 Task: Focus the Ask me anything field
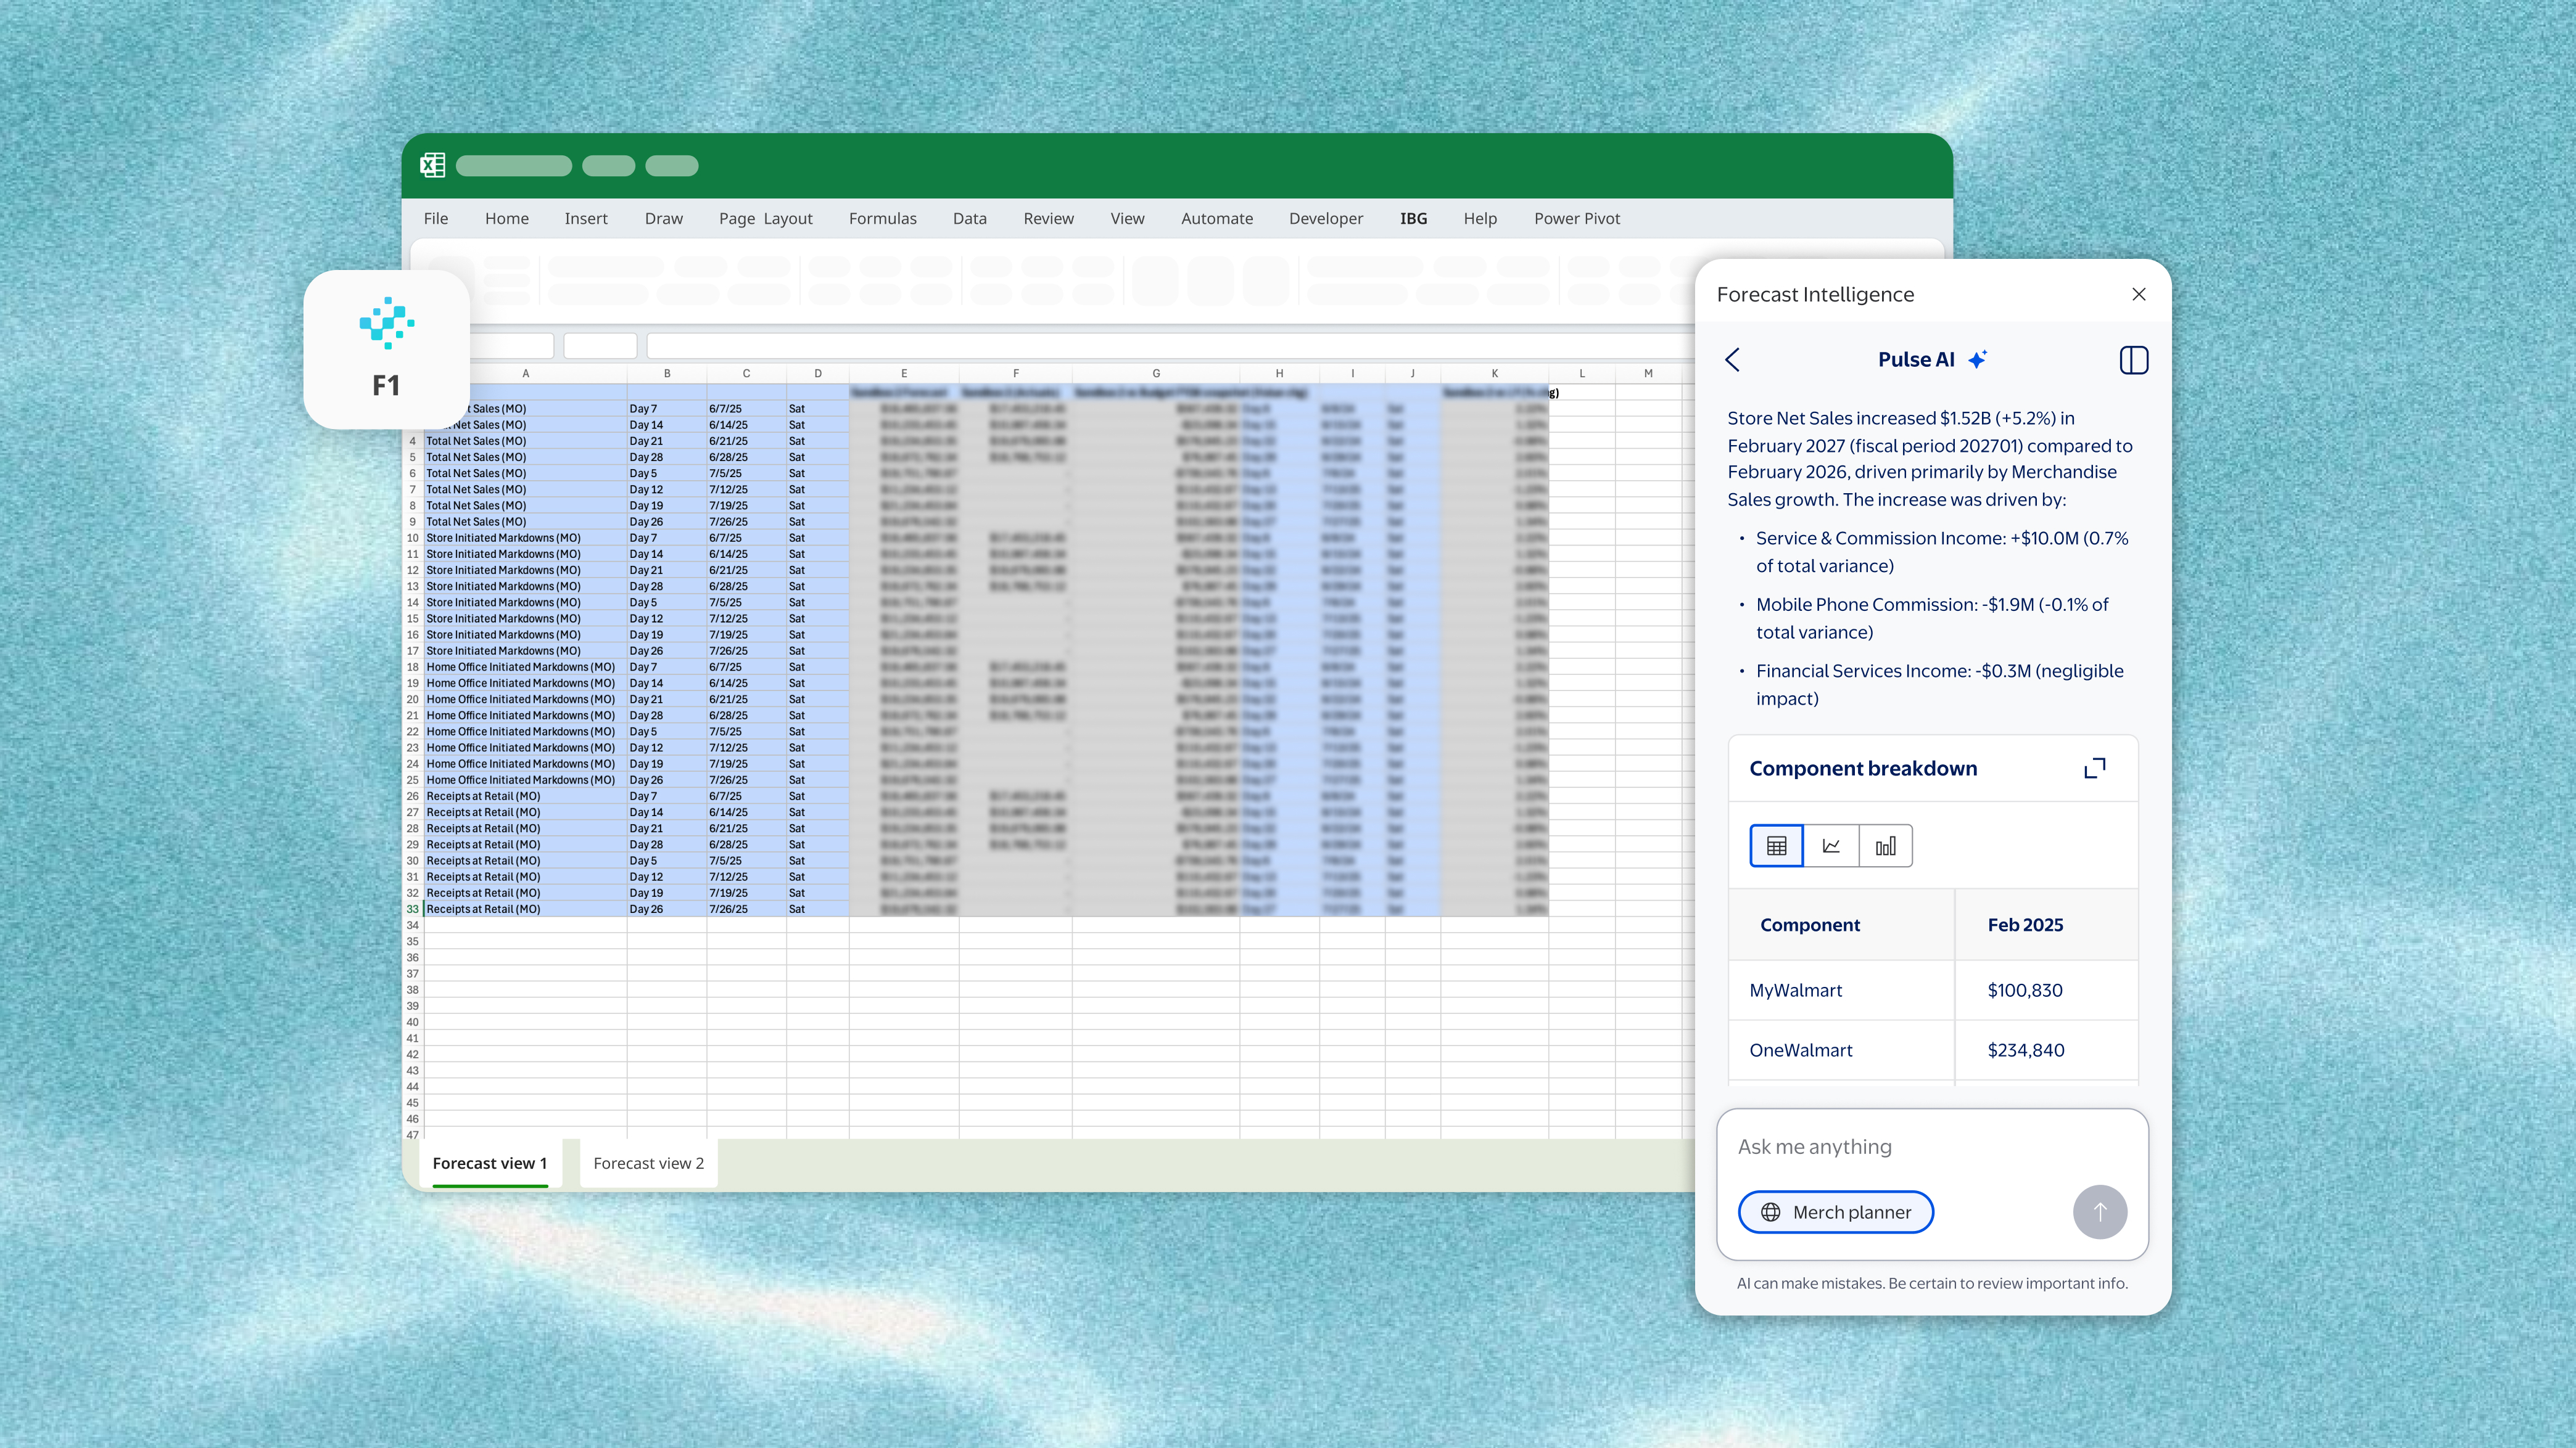tap(1932, 1147)
